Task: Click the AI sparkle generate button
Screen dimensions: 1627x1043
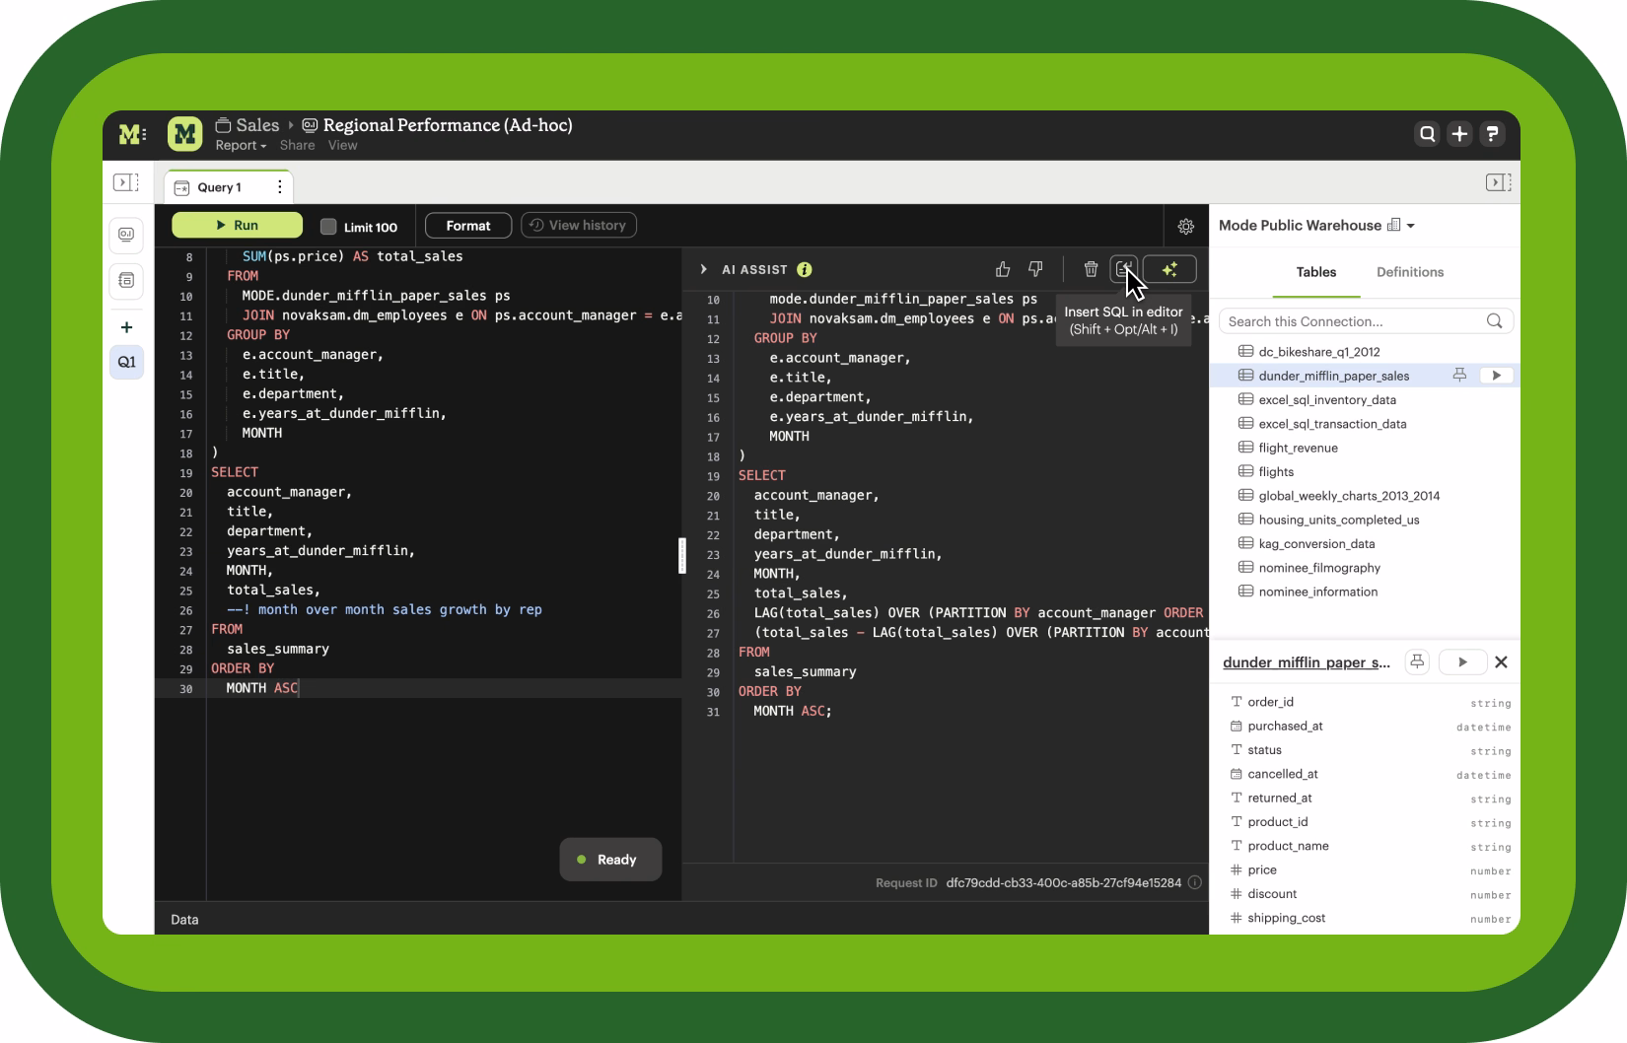Action: click(x=1169, y=269)
